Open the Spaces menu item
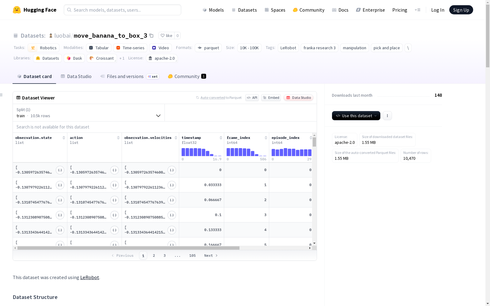This screenshot has width=490, height=306. [275, 10]
